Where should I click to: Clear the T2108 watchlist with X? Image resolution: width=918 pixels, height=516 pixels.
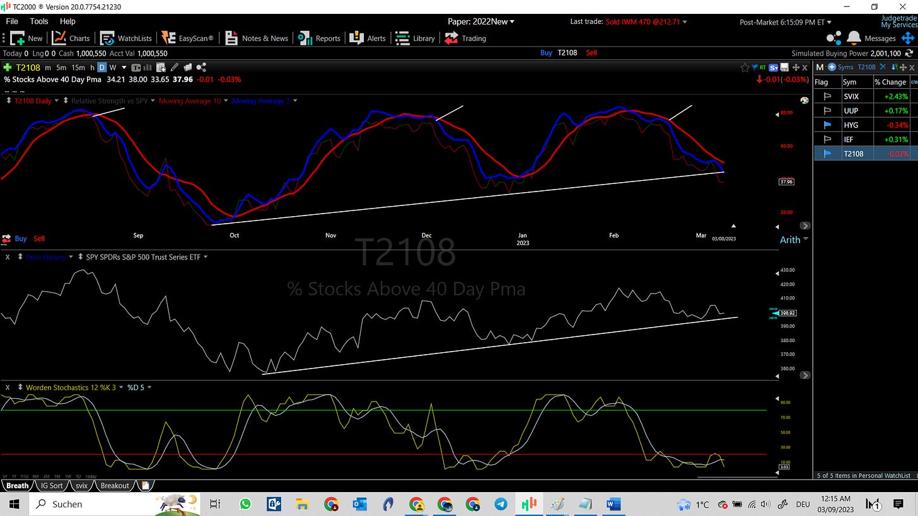tap(883, 67)
